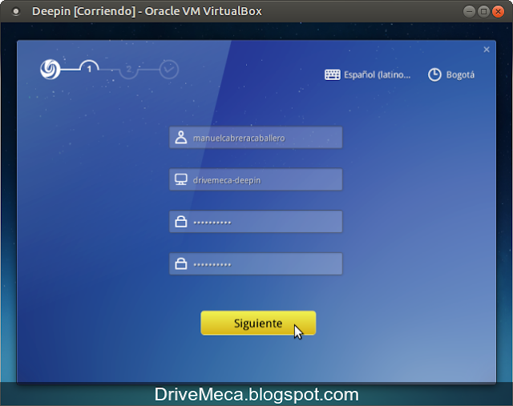513x406 pixels.
Task: Minimize the VirtualBox window
Action: pyautogui.click(x=469, y=12)
